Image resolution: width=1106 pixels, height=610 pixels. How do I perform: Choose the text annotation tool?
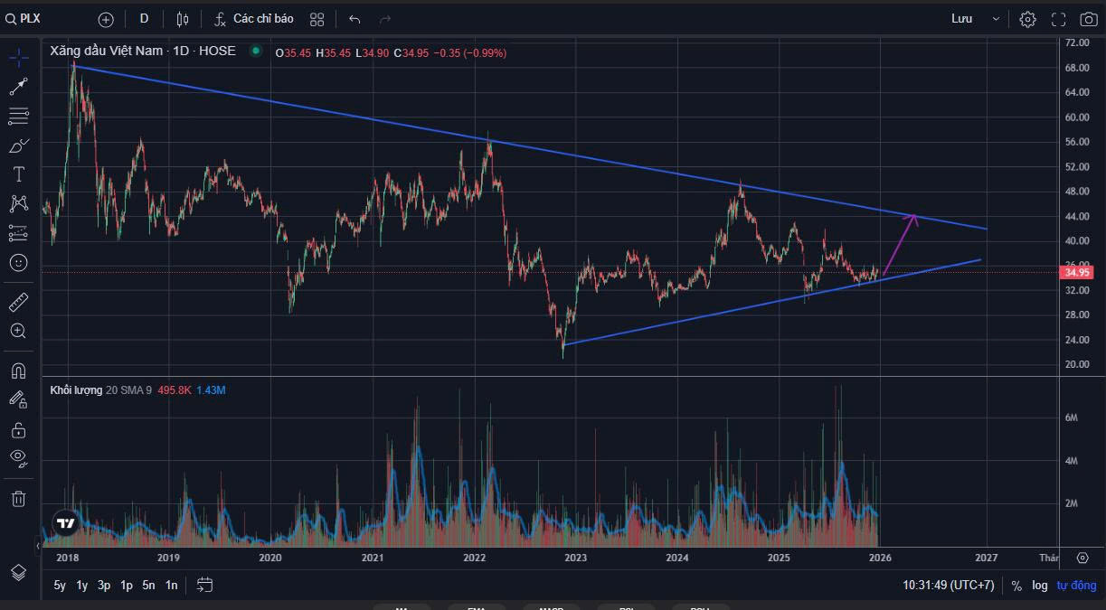[x=18, y=174]
